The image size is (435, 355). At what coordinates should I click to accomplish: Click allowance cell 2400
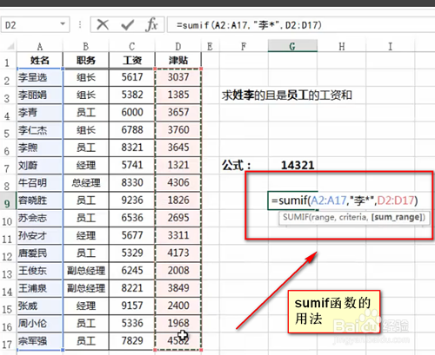pyautogui.click(x=178, y=306)
